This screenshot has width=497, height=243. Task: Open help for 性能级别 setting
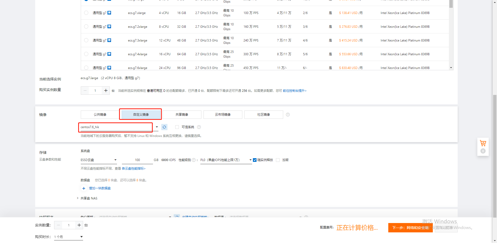(194, 160)
